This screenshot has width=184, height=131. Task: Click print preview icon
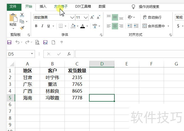point(37,42)
